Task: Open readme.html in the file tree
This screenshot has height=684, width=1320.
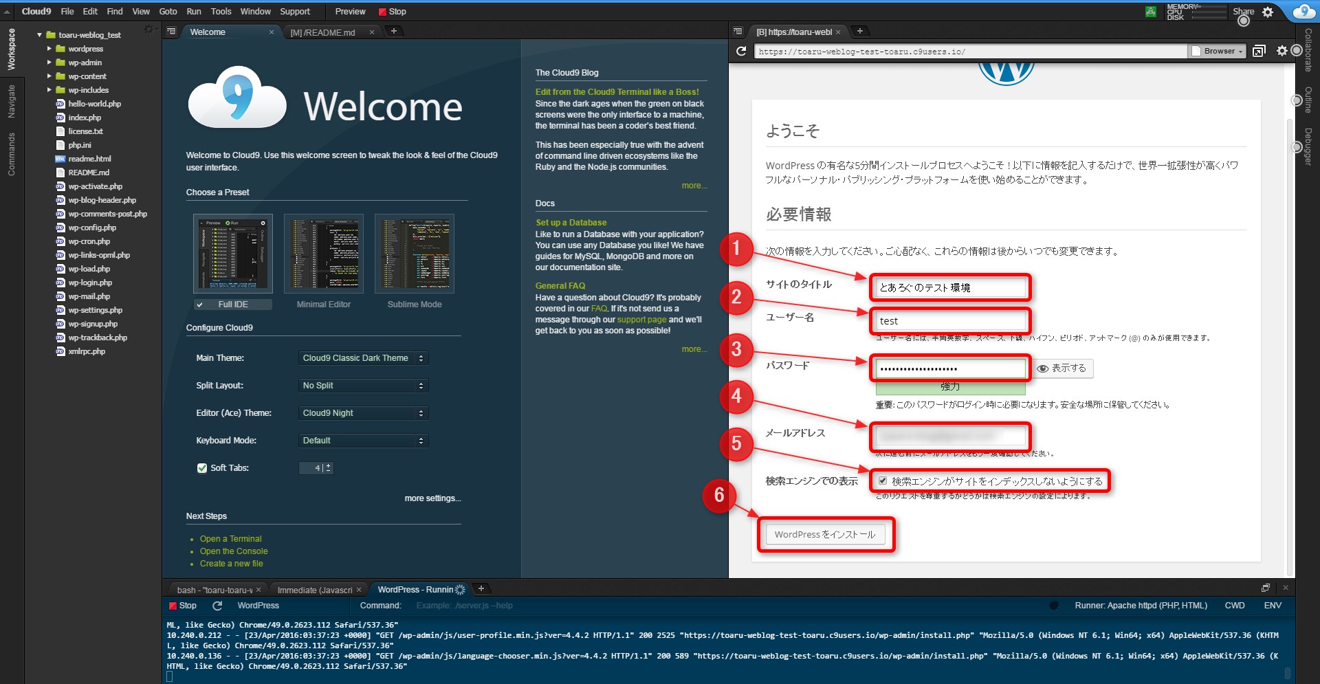Action: click(89, 159)
